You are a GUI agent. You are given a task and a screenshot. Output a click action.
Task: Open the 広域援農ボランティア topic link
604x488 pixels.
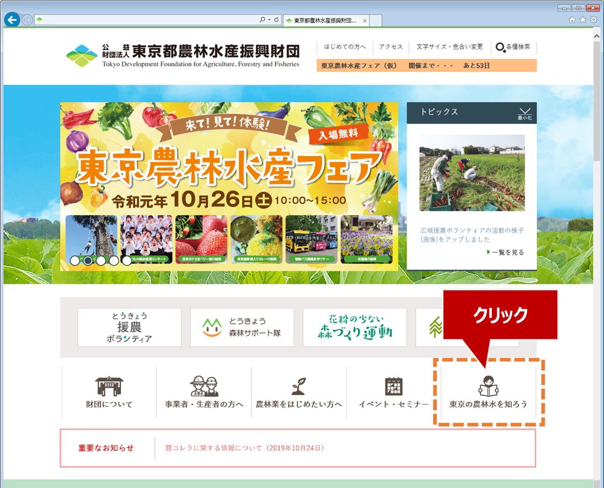[472, 235]
